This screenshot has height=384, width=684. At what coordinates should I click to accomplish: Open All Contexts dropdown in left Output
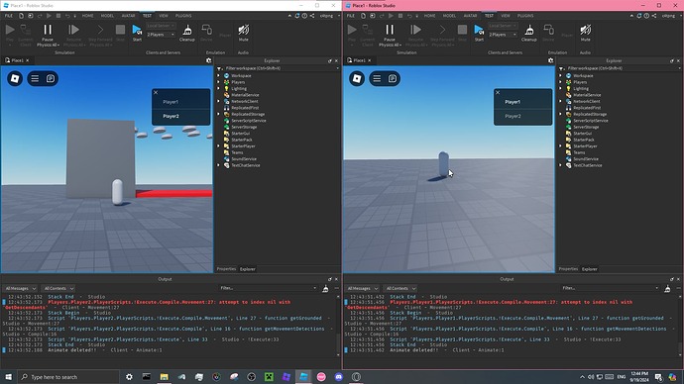tap(58, 289)
